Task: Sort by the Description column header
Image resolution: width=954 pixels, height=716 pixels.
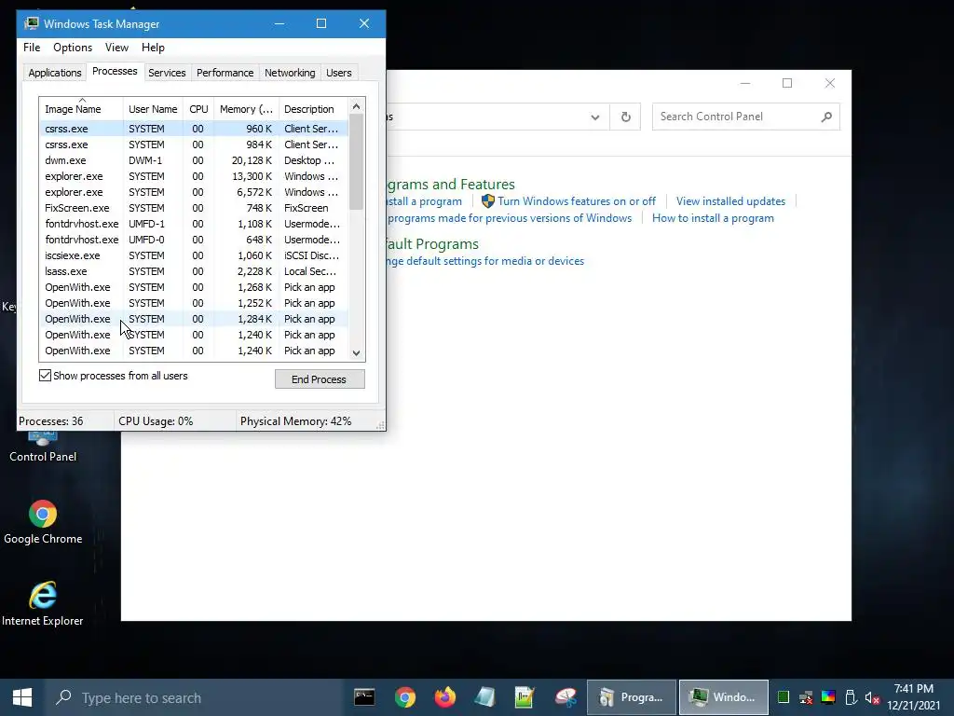Action: [x=313, y=109]
